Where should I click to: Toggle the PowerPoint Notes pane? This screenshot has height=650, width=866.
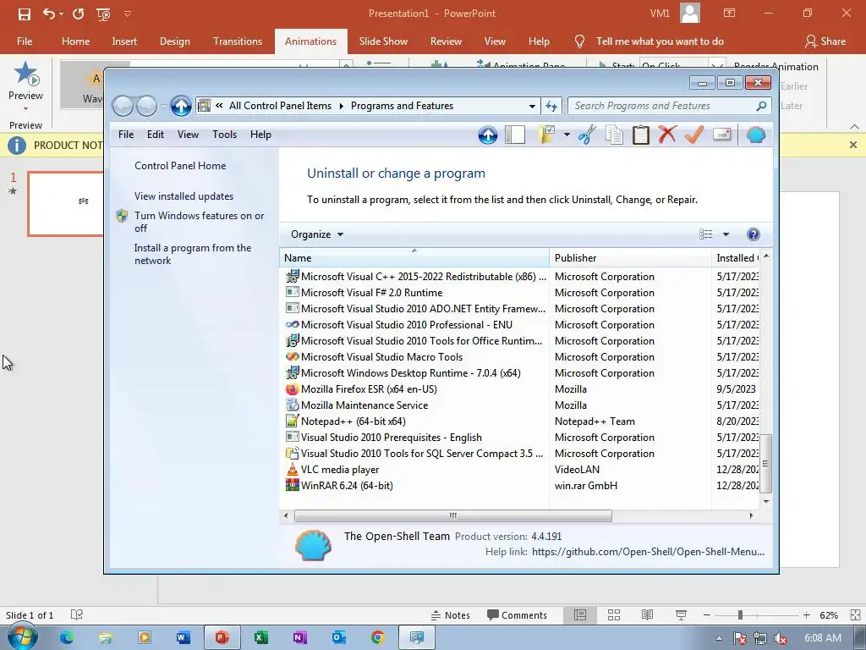(450, 615)
